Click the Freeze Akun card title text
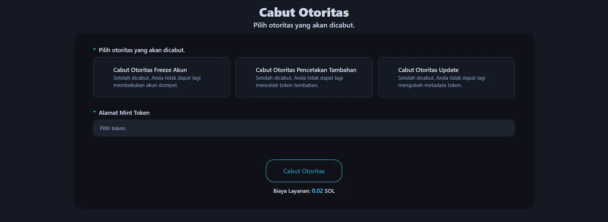This screenshot has width=608, height=222. pos(150,70)
